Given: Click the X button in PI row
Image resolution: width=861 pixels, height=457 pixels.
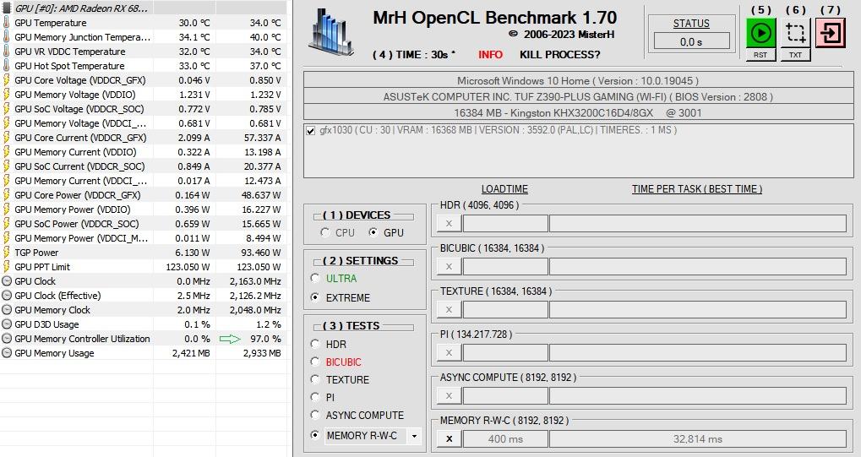Looking at the screenshot, I should coord(449,352).
